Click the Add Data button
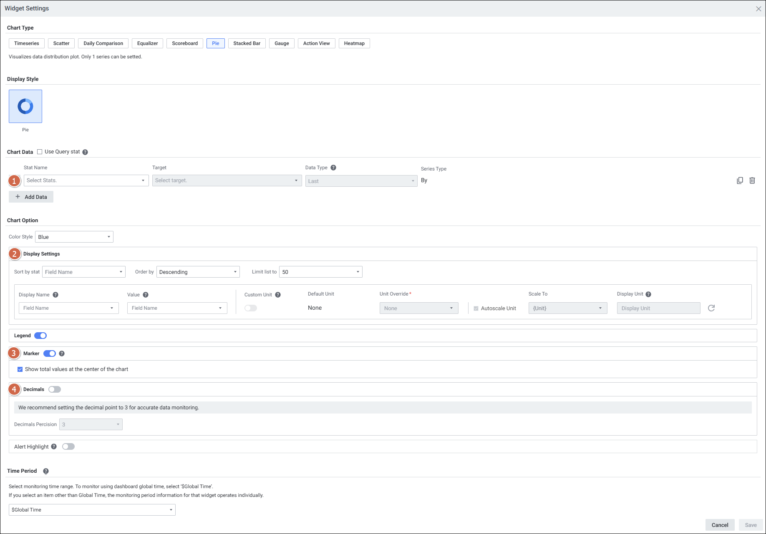The image size is (766, 534). tap(31, 197)
